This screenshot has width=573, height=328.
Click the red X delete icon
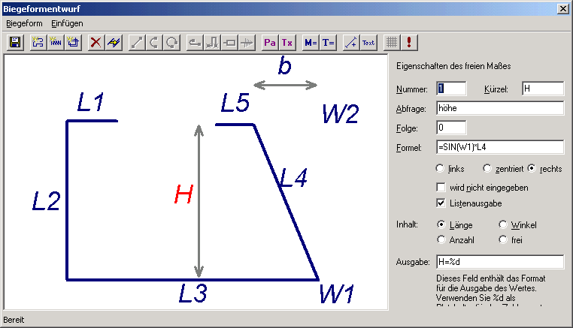(x=95, y=43)
